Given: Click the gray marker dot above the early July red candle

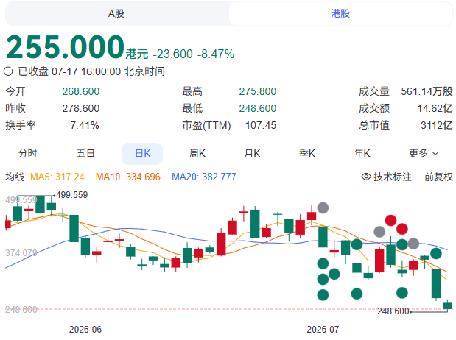Looking at the screenshot, I should coord(323,208).
